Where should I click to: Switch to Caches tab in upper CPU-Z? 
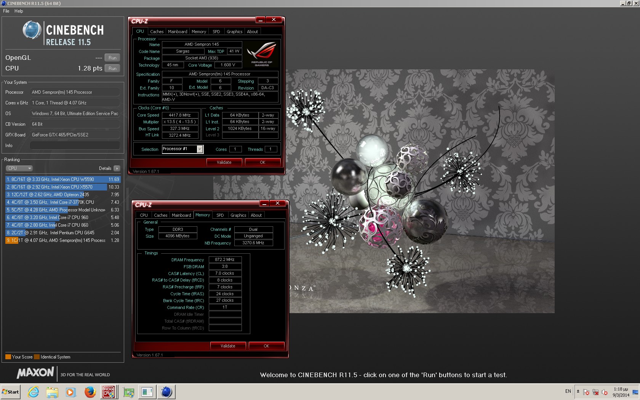pyautogui.click(x=157, y=32)
